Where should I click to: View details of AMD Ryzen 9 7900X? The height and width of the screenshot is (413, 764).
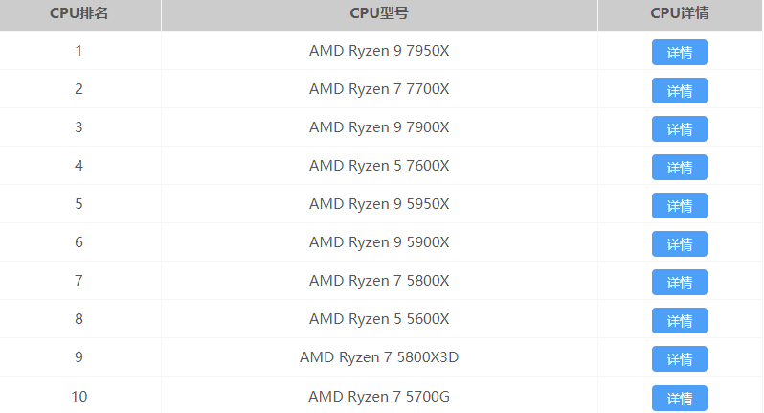679,128
